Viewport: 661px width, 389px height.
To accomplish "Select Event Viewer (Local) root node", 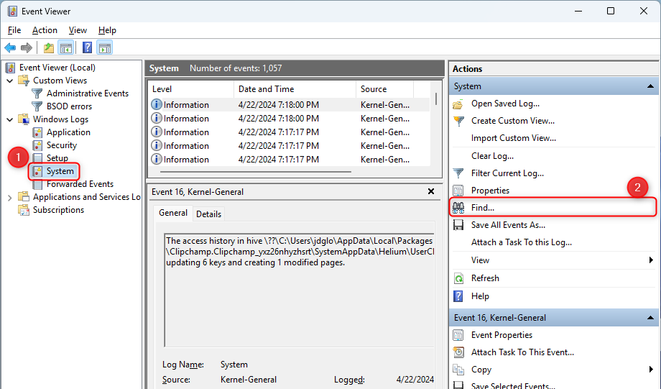I will [x=57, y=68].
